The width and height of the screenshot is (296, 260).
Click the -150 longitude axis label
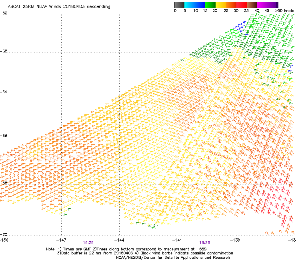click(4, 240)
